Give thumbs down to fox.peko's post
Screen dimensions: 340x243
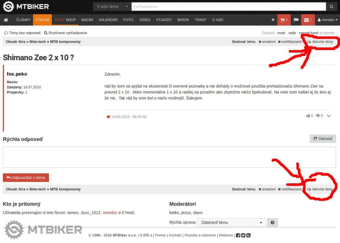[319, 116]
